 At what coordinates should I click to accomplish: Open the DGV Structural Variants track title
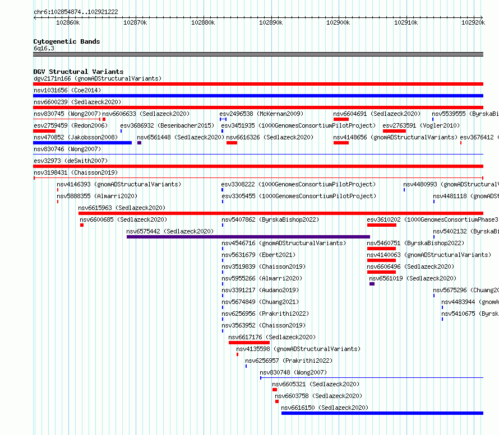(x=78, y=72)
